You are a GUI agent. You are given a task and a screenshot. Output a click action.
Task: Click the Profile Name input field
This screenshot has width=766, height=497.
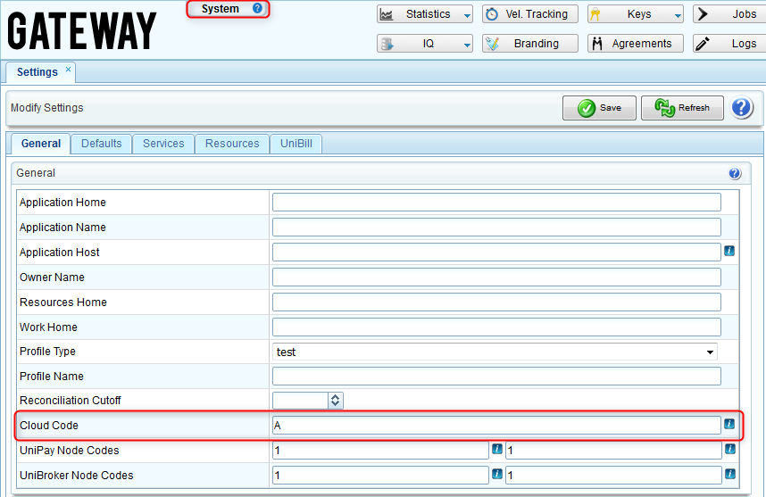pos(496,376)
